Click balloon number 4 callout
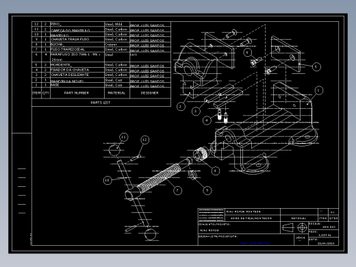356x267 pixels. click(207, 120)
